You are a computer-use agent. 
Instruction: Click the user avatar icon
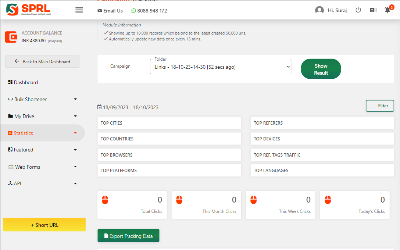(319, 10)
